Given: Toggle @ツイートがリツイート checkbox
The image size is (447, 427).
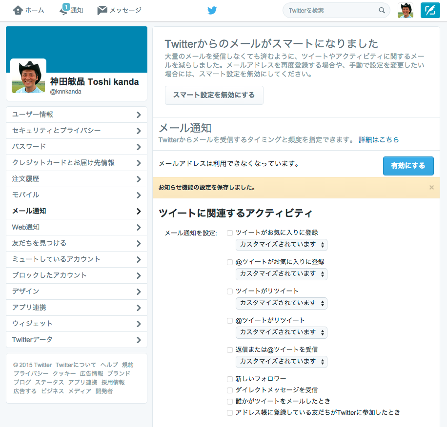Looking at the screenshot, I should click(x=230, y=321).
